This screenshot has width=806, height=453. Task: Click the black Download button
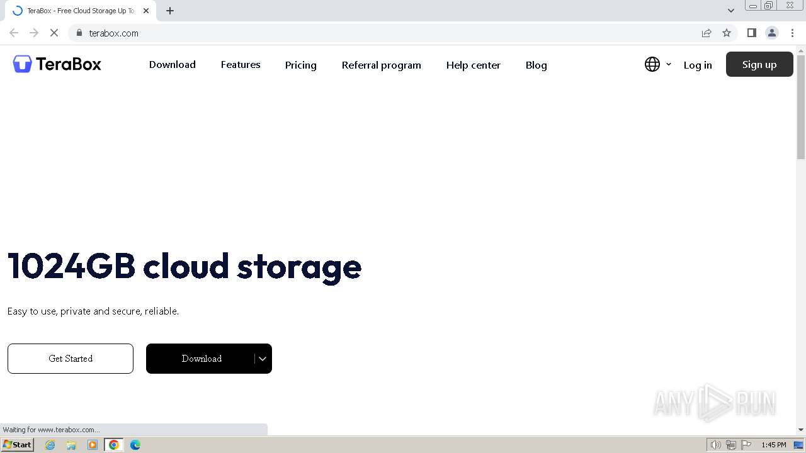(x=200, y=359)
